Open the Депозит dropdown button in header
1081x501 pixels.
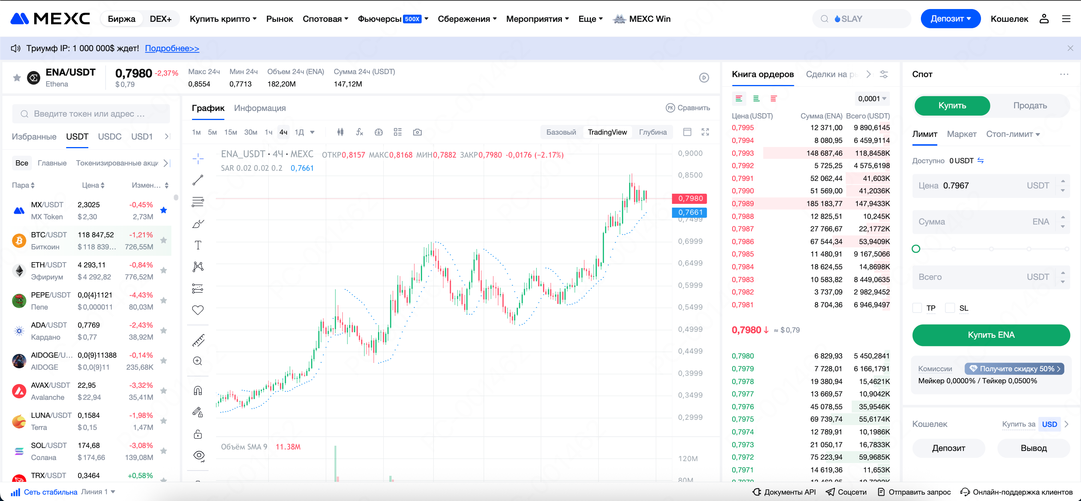pyautogui.click(x=950, y=19)
